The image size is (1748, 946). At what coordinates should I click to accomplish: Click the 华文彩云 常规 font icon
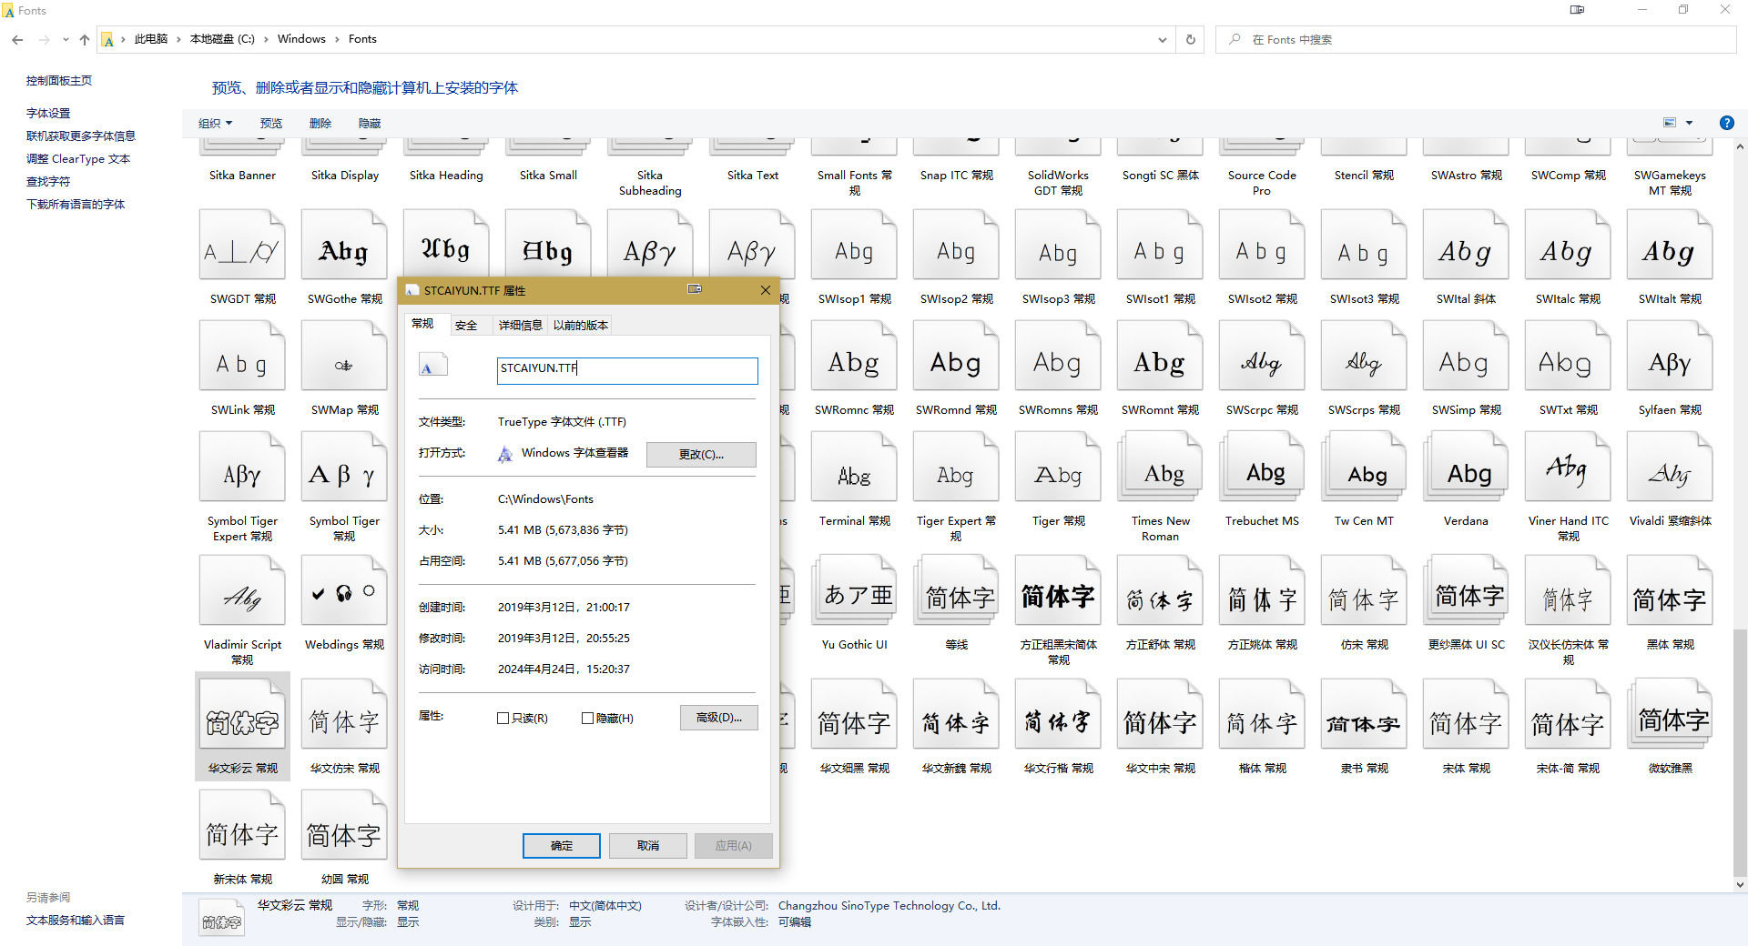(x=242, y=715)
